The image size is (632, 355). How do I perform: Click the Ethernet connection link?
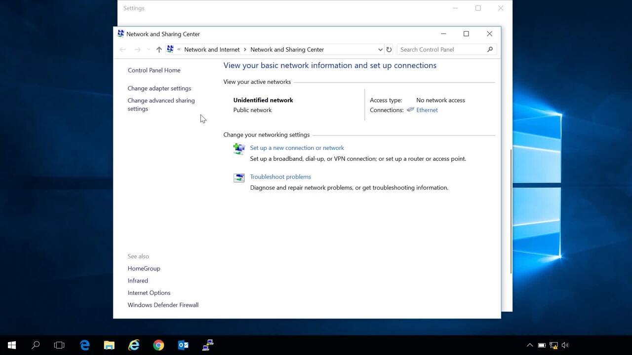click(427, 110)
